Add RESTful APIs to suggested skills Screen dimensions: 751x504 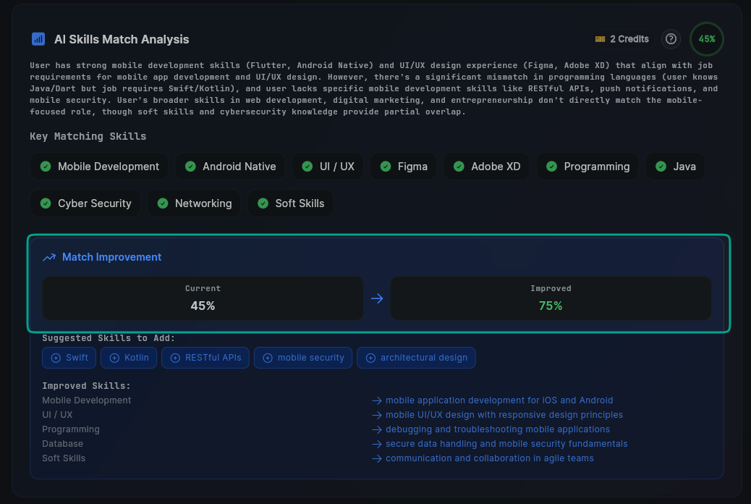tap(205, 357)
